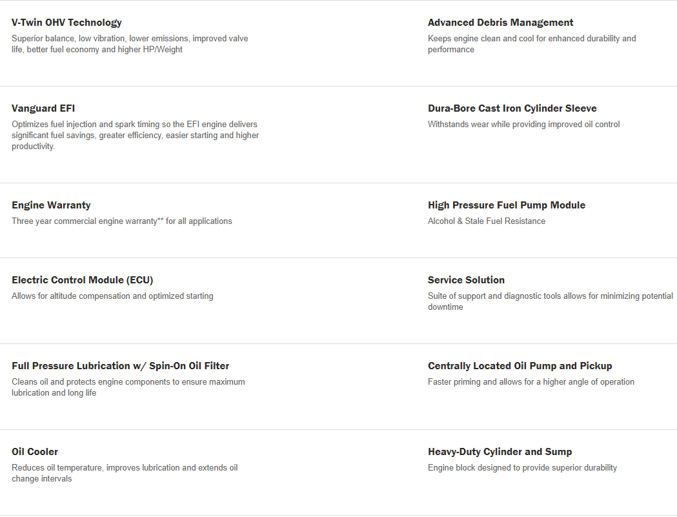677x517 pixels.
Task: Click the Engine Warranty heading
Action: 51,205
